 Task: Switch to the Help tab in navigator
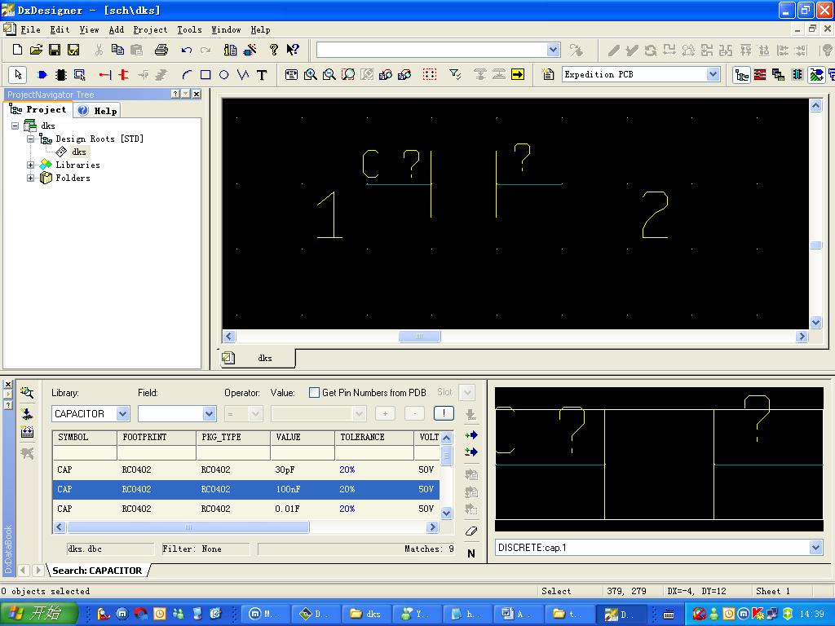97,110
